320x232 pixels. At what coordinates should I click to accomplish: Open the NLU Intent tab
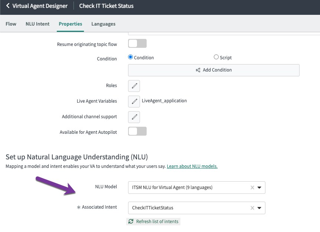click(37, 24)
